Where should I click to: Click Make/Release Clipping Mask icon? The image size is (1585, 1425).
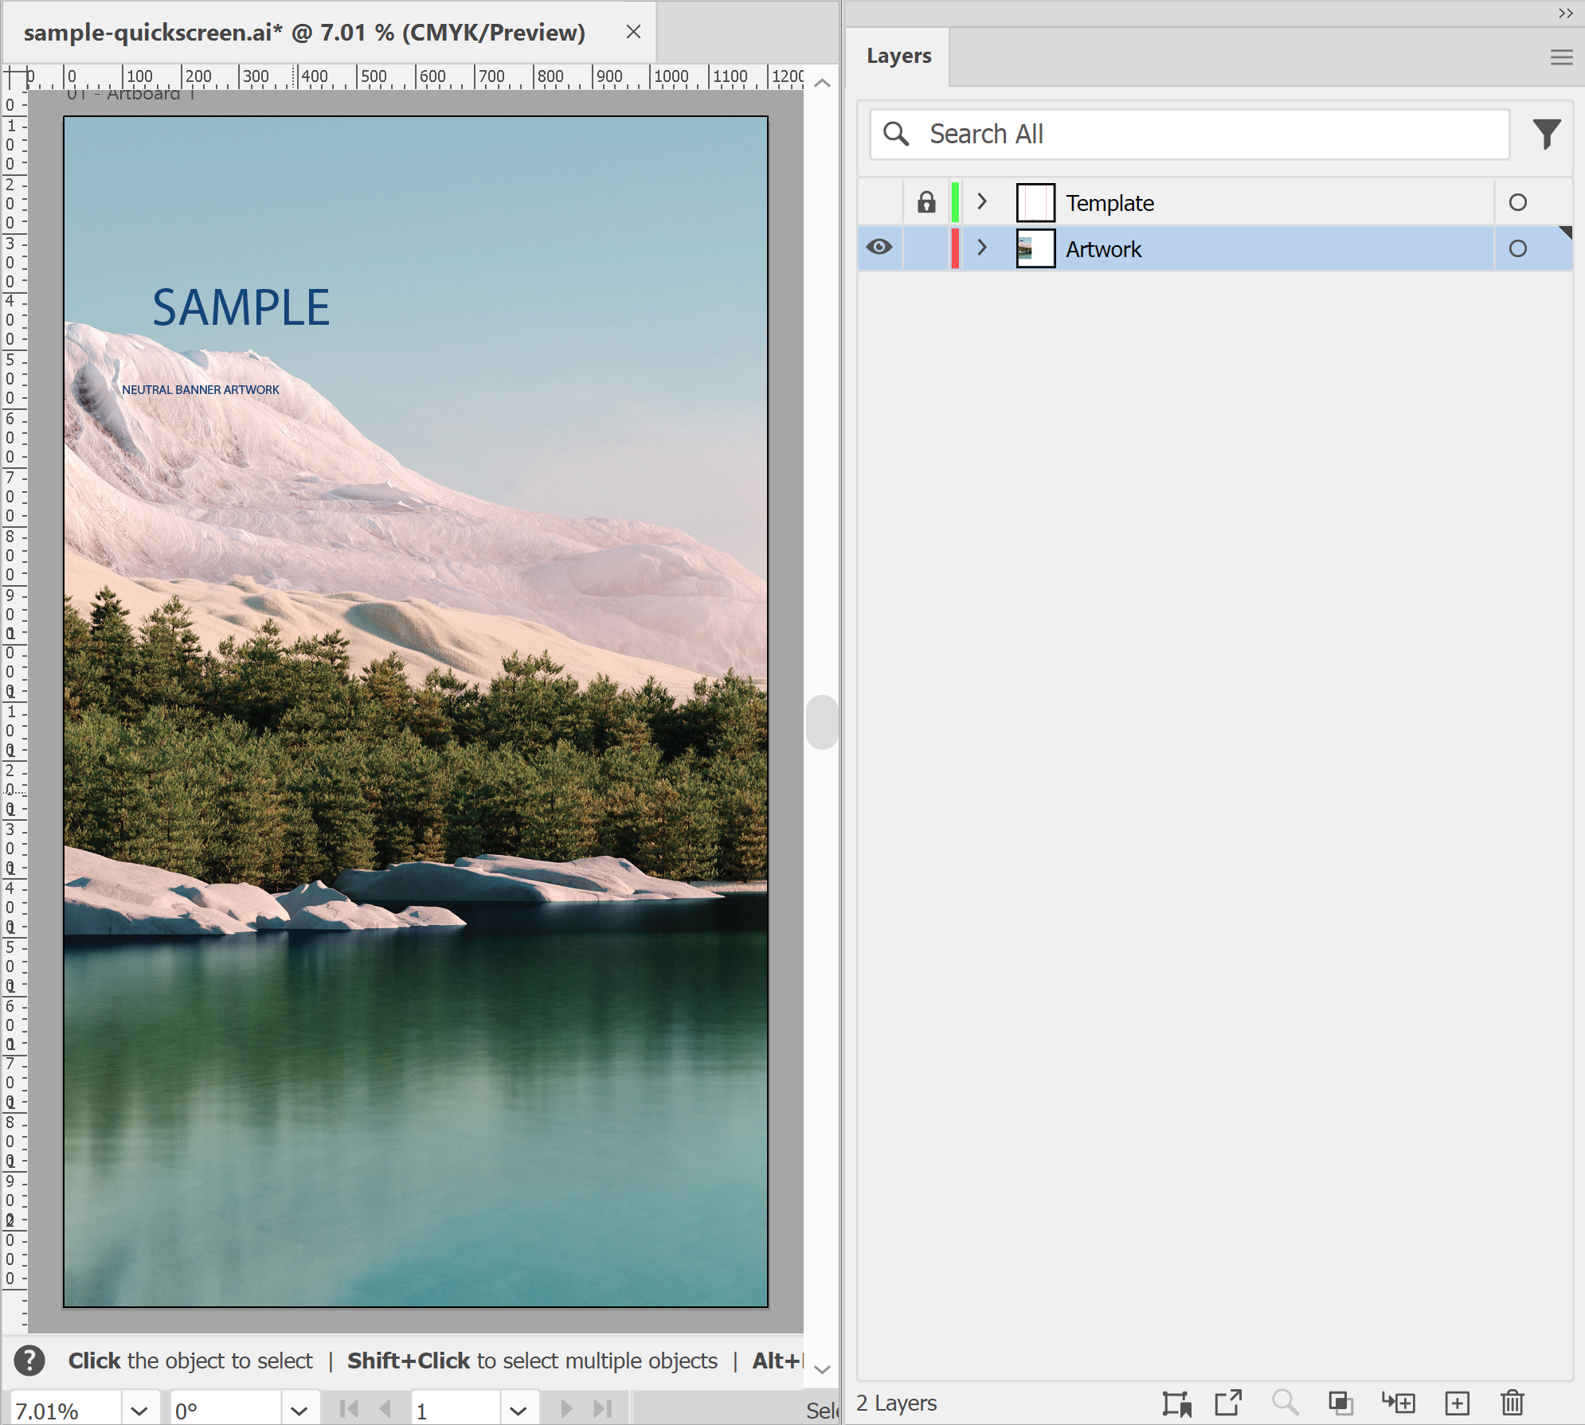click(x=1340, y=1403)
